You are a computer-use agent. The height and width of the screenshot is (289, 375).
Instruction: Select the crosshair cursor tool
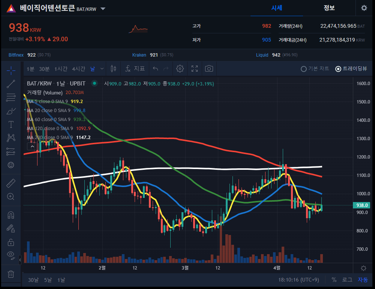click(x=11, y=70)
